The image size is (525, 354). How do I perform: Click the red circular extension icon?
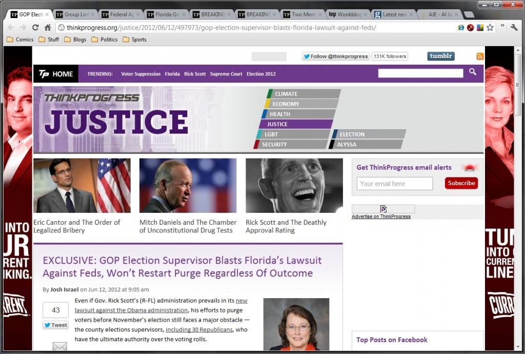(471, 28)
